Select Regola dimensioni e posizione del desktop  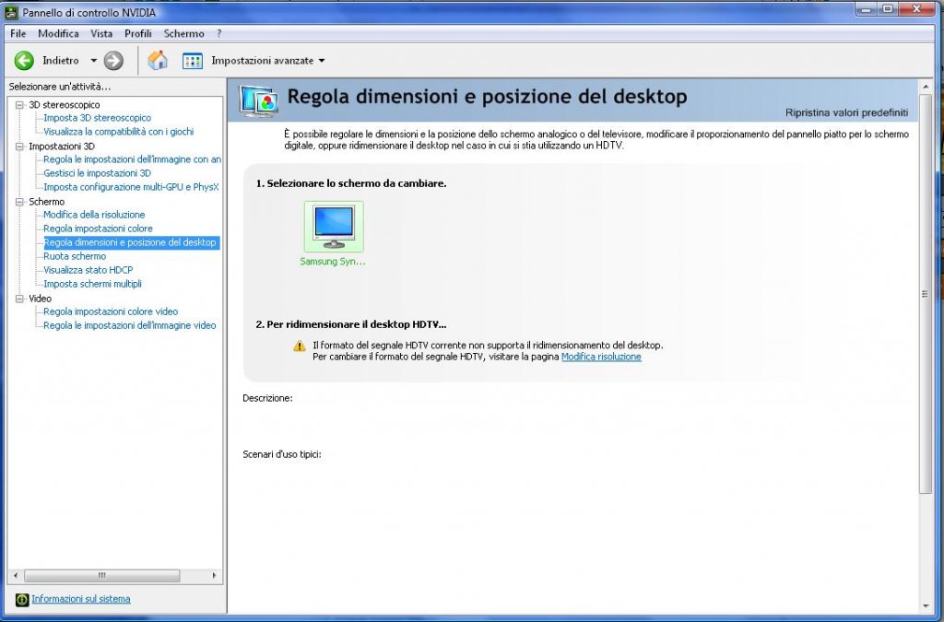tap(131, 242)
